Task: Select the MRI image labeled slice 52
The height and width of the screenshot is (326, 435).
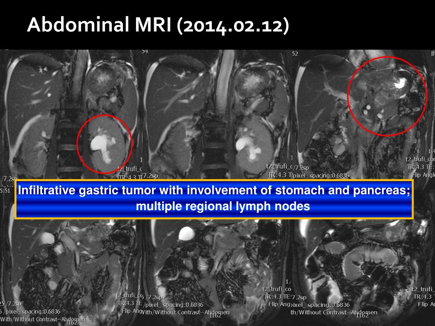Action: point(363,114)
